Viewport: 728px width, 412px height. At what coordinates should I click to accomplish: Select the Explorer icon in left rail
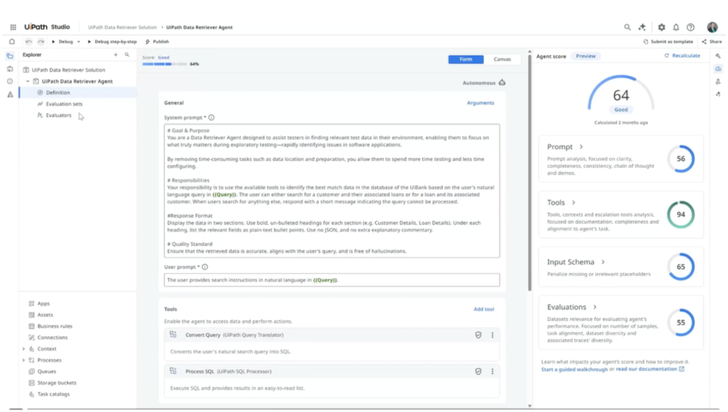click(10, 56)
